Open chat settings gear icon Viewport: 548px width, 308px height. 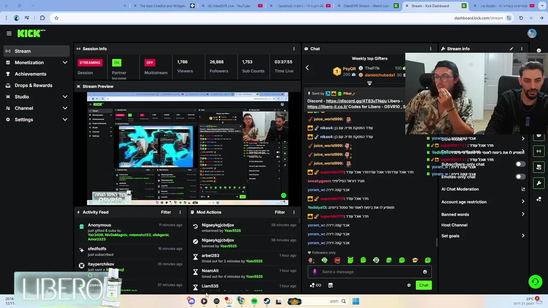tap(409, 285)
